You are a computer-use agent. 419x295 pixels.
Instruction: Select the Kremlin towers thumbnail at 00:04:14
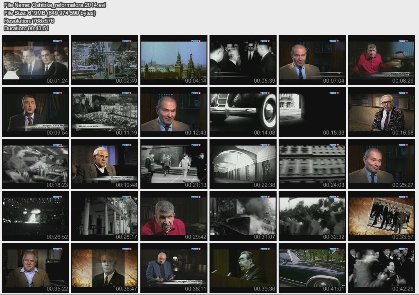[x=174, y=60]
